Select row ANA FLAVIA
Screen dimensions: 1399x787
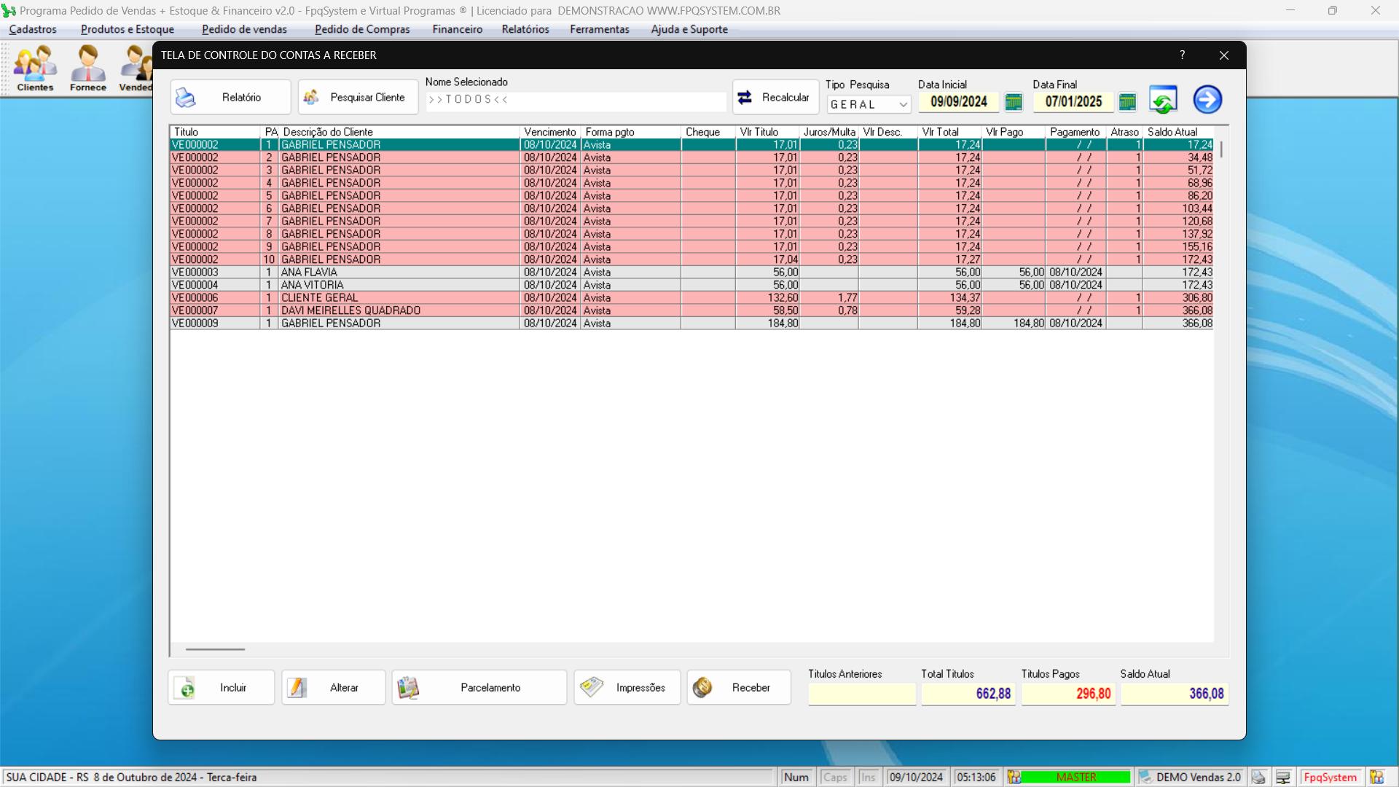691,273
